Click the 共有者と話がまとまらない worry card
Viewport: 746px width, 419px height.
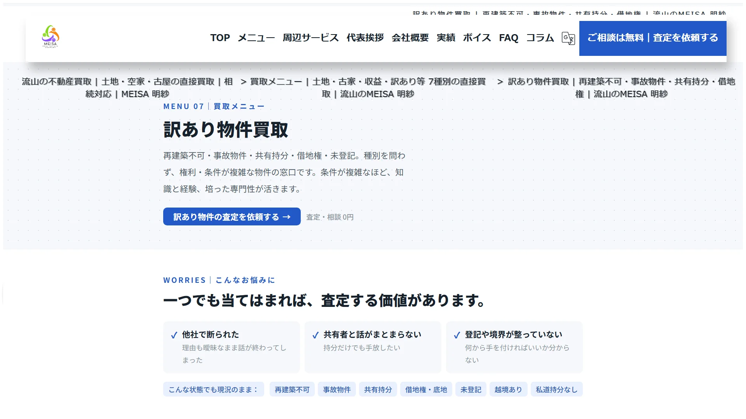click(x=373, y=347)
